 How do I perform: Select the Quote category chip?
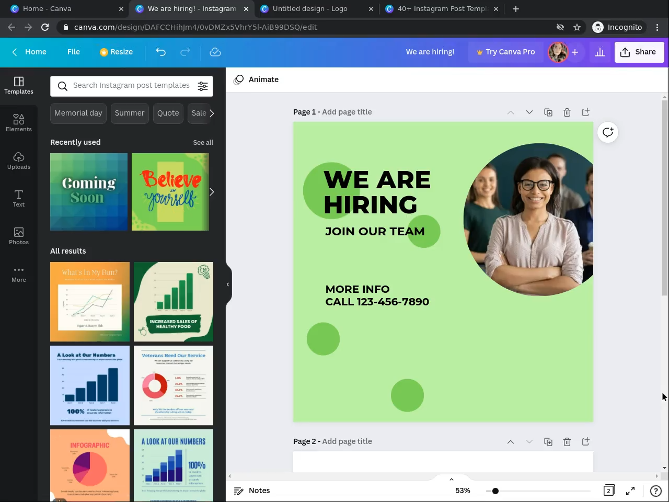(x=168, y=113)
